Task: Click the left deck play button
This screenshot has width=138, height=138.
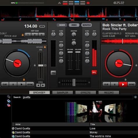Action: click(22, 84)
